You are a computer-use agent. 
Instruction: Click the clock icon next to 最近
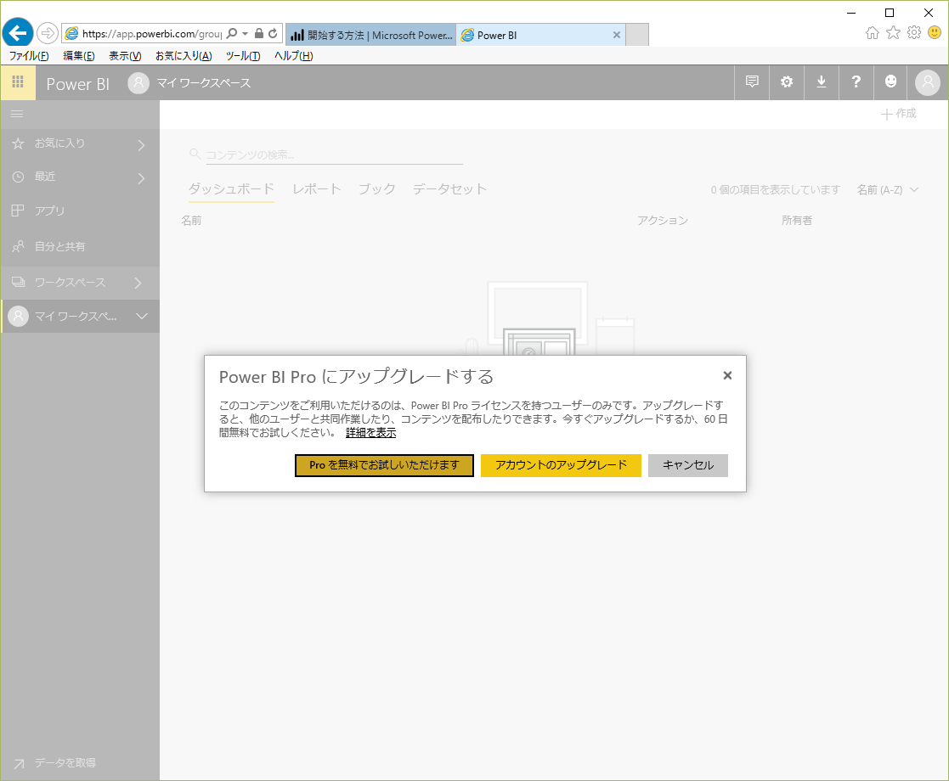18,177
